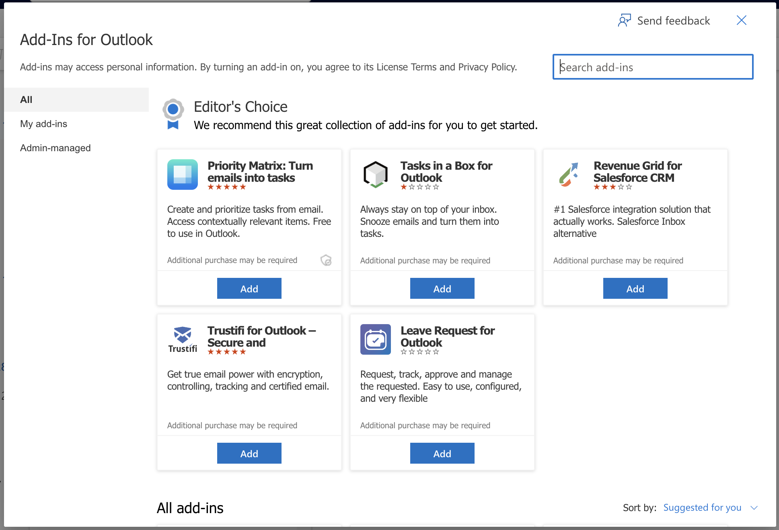Screen dimensions: 779x530
Task: Add Revenue Grid for Salesforce CRM
Action: point(635,288)
